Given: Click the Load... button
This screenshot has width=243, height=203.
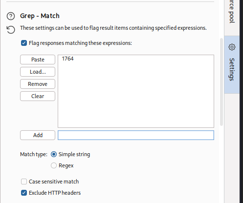Looking at the screenshot, I should 38,72.
